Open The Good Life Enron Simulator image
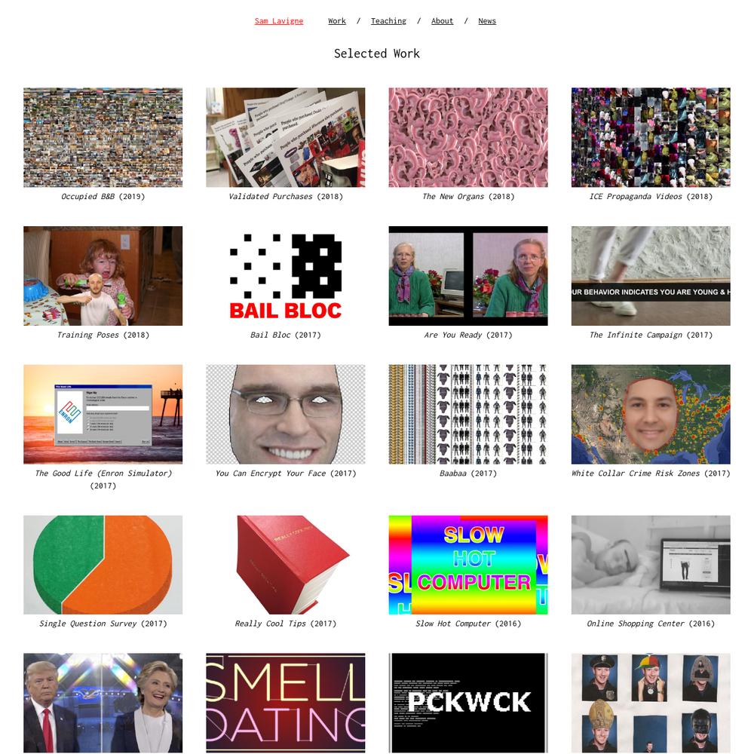Image resolution: width=754 pixels, height=754 pixels. tap(103, 415)
